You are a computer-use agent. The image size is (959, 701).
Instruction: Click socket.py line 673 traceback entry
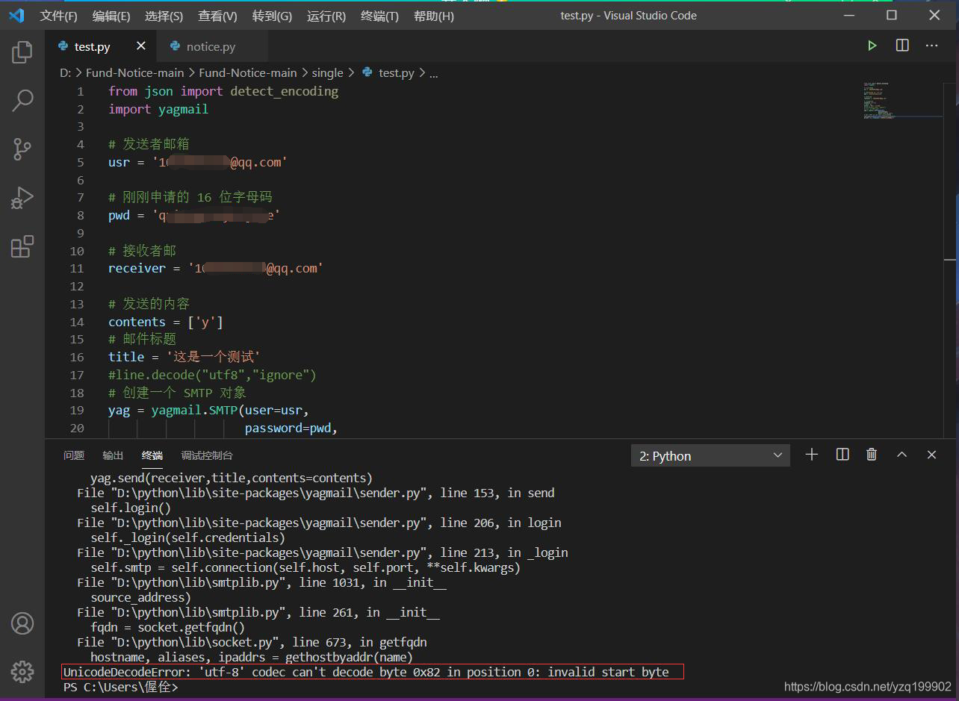point(252,642)
